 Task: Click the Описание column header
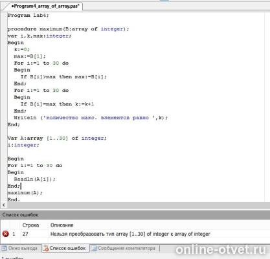(x=62, y=225)
